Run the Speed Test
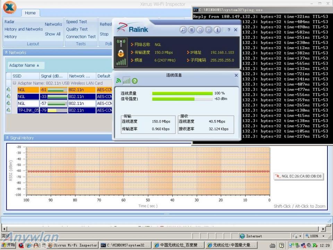This screenshot has width=333, height=250. (x=76, y=22)
